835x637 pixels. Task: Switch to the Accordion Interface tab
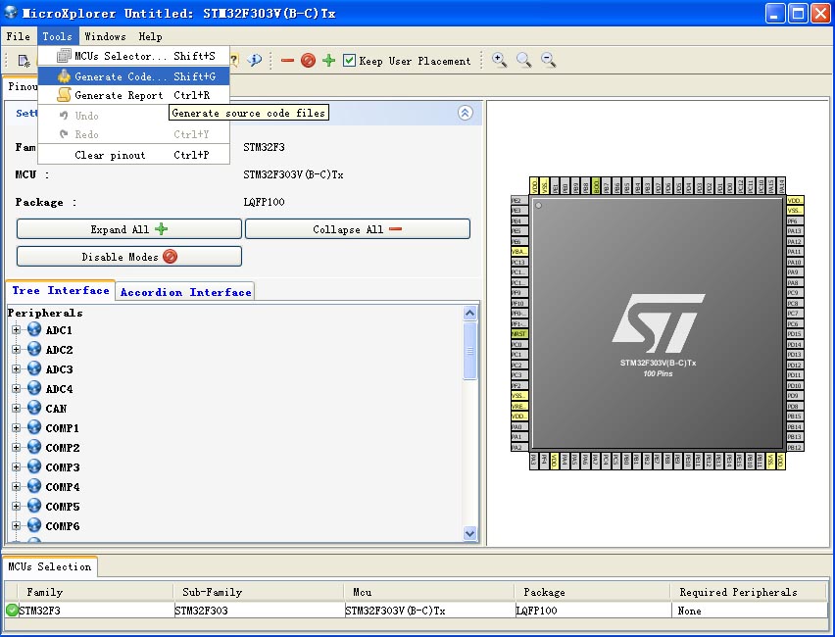[x=185, y=292]
